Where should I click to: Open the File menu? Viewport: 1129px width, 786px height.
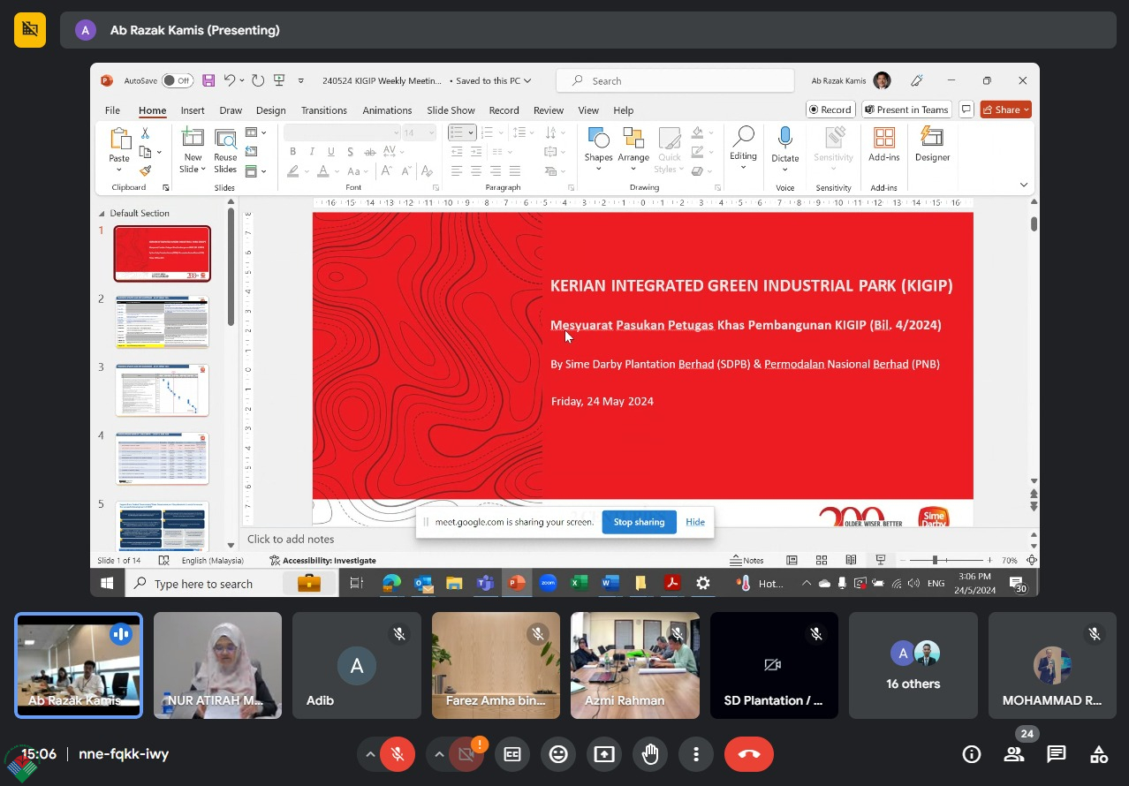point(112,110)
